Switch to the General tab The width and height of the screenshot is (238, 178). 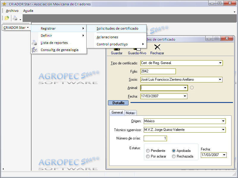tap(117, 112)
